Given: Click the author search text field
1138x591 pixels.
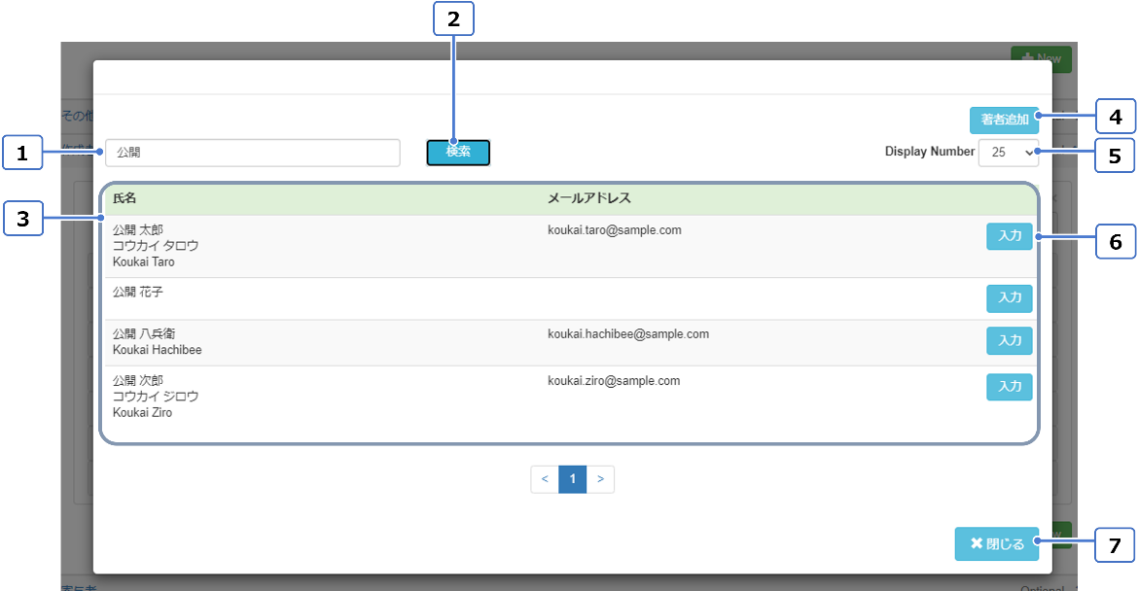Looking at the screenshot, I should coord(252,153).
